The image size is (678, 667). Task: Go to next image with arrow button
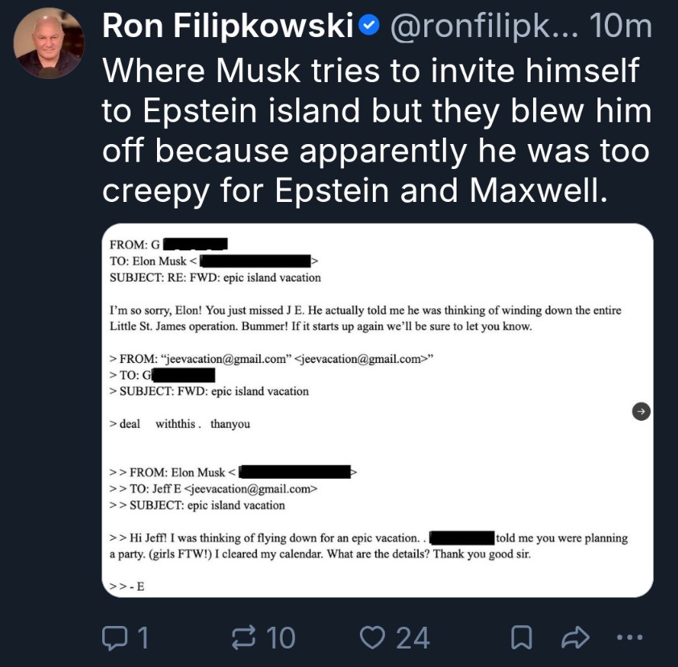(641, 411)
